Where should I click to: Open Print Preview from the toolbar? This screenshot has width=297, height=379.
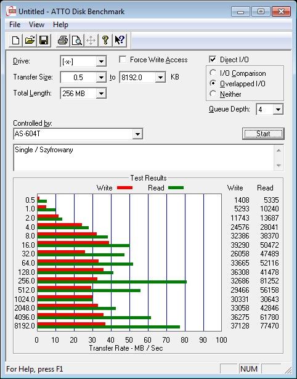pos(77,40)
